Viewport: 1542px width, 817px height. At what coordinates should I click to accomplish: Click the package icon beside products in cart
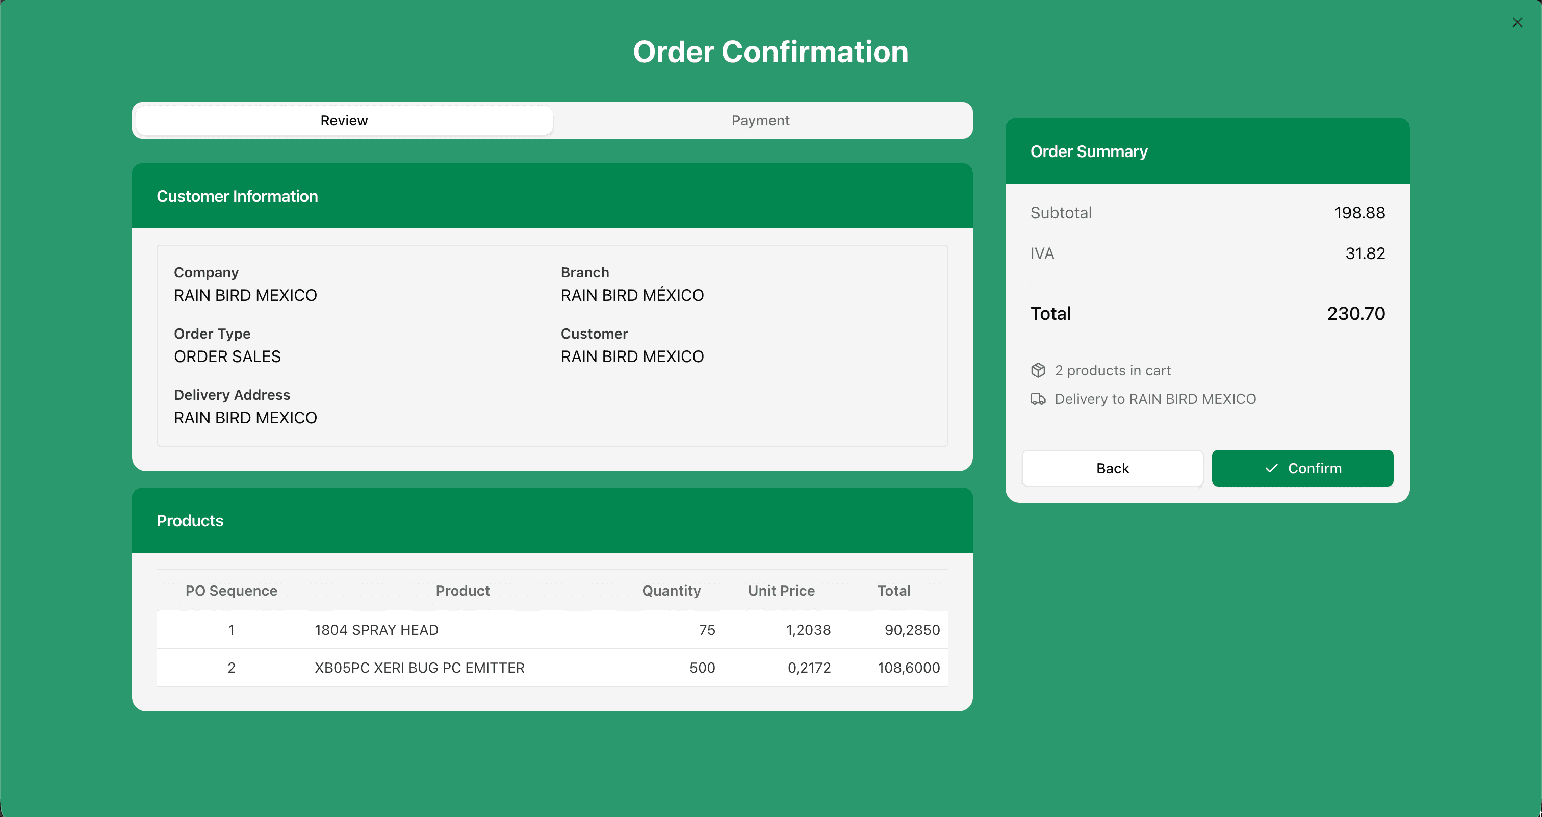tap(1038, 370)
